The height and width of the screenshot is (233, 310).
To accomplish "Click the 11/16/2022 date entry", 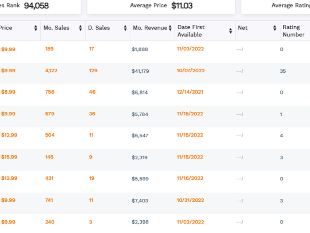I will tap(190, 178).
